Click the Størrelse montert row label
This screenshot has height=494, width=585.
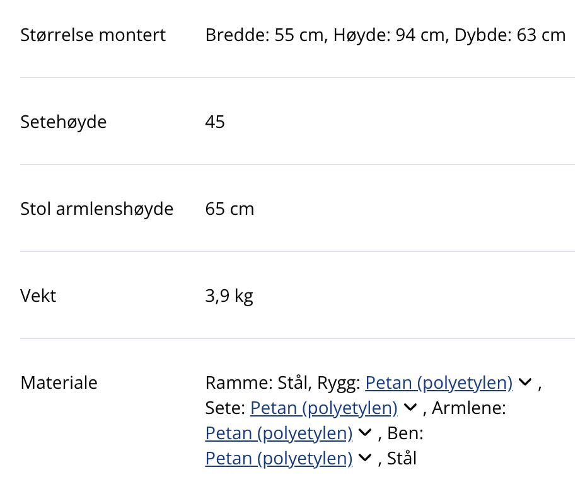(93, 35)
